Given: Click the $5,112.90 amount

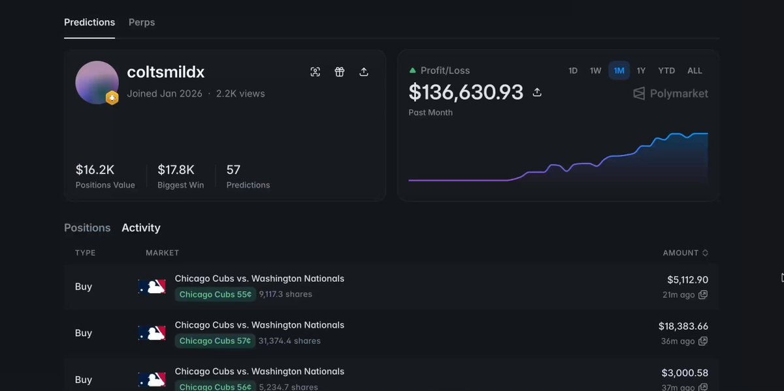Looking at the screenshot, I should (x=687, y=280).
